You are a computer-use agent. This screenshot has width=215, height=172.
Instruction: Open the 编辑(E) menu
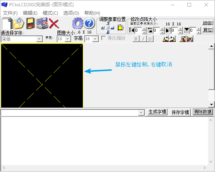pos(30,13)
